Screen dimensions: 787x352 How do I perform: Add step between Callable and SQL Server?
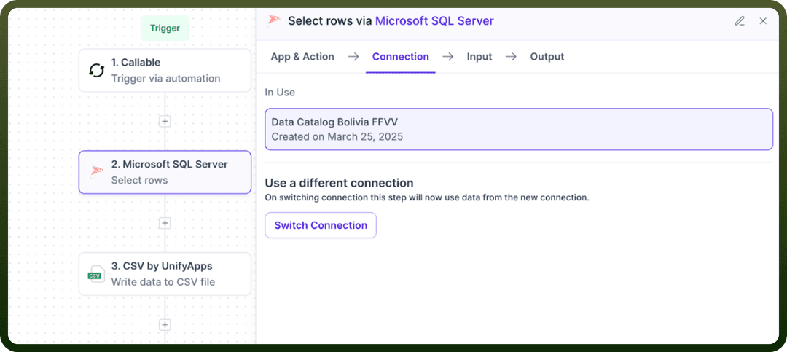[165, 121]
